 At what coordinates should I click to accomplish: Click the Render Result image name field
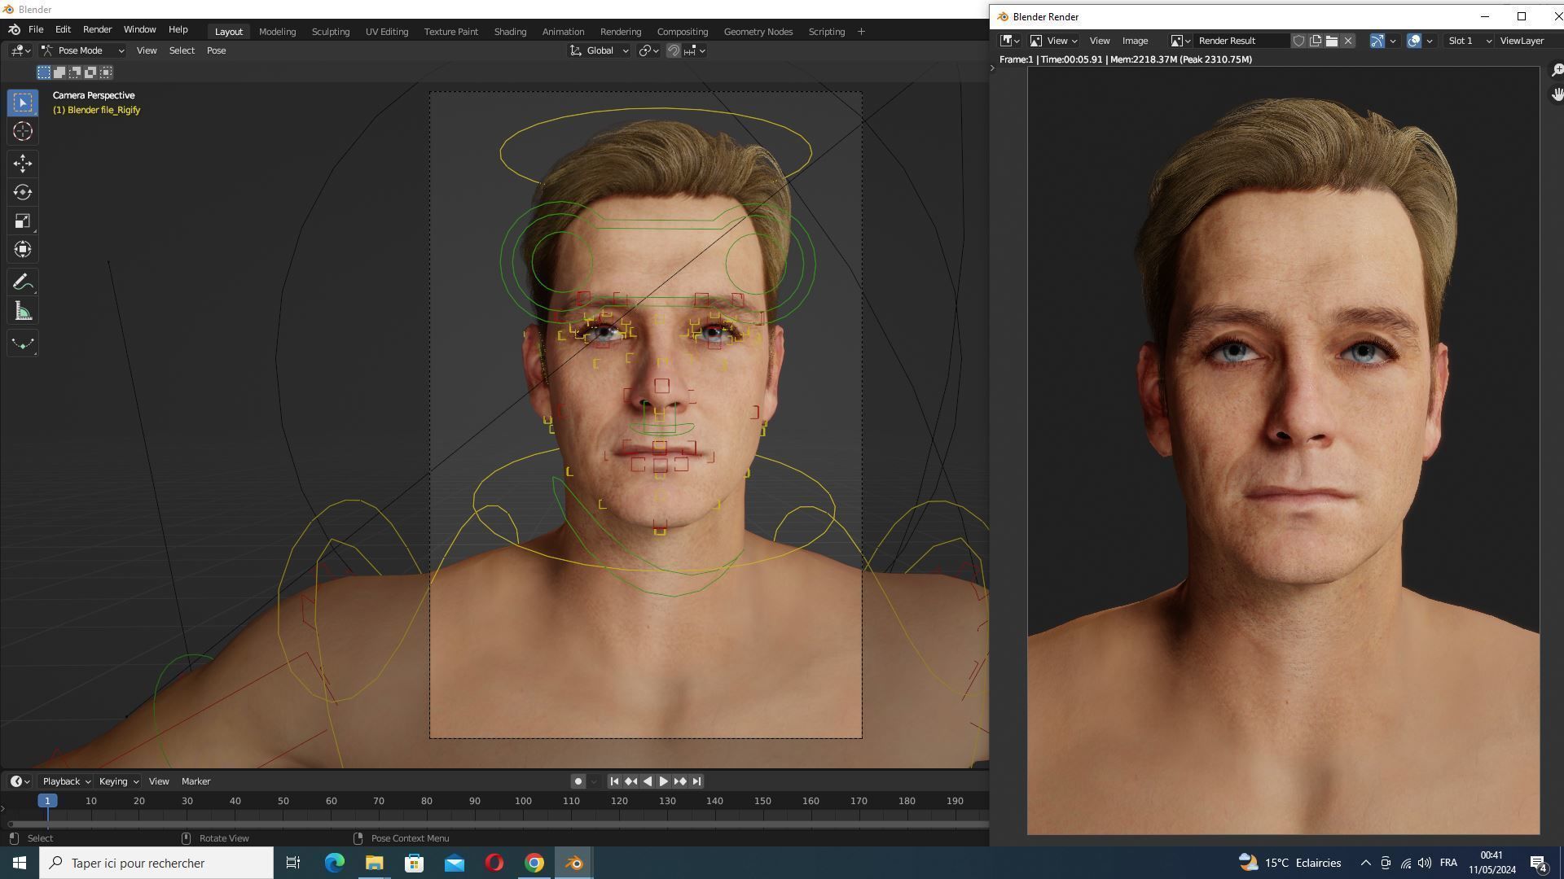click(x=1242, y=41)
